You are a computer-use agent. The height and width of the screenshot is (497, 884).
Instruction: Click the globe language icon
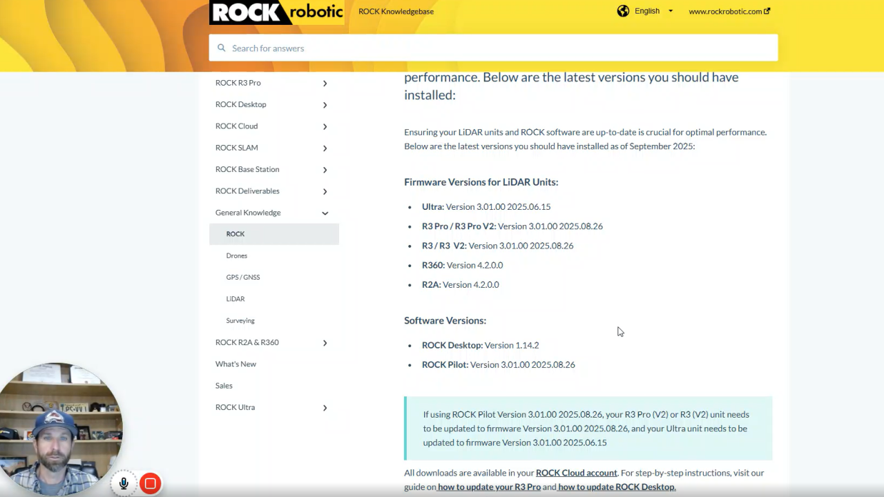[623, 11]
